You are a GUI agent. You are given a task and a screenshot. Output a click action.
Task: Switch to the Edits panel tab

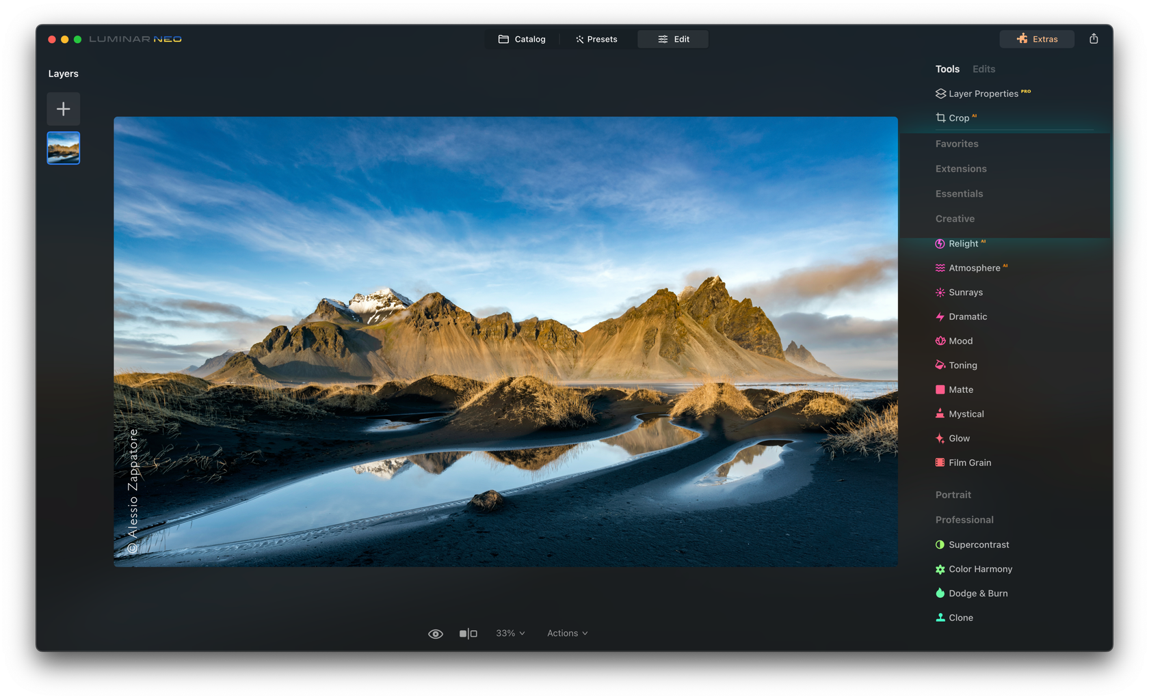point(983,68)
